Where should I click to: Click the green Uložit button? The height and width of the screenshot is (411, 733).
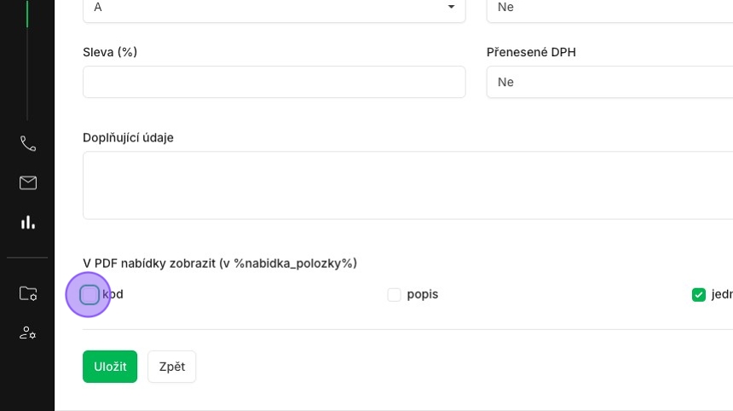[x=110, y=367]
